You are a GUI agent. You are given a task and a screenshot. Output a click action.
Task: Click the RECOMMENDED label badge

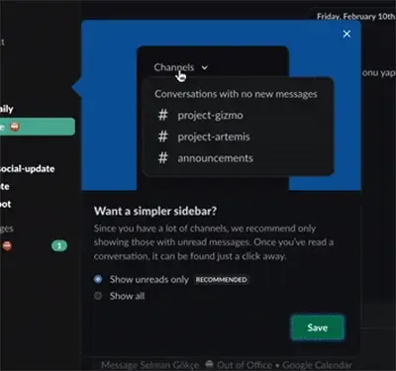[x=221, y=280]
